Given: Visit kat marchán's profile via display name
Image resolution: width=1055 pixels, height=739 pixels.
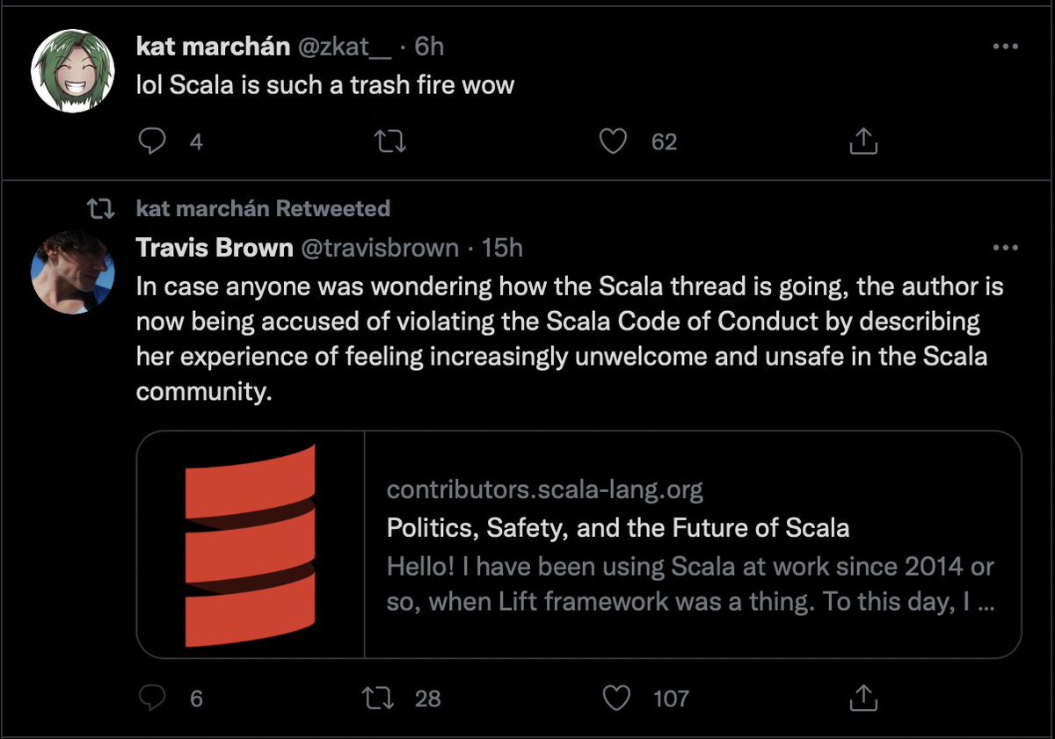Looking at the screenshot, I should 213,47.
